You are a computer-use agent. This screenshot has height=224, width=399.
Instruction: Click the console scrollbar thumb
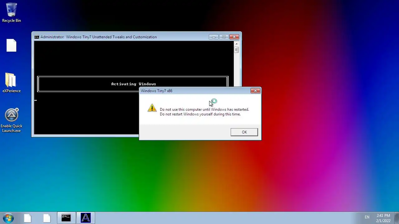tap(236, 50)
